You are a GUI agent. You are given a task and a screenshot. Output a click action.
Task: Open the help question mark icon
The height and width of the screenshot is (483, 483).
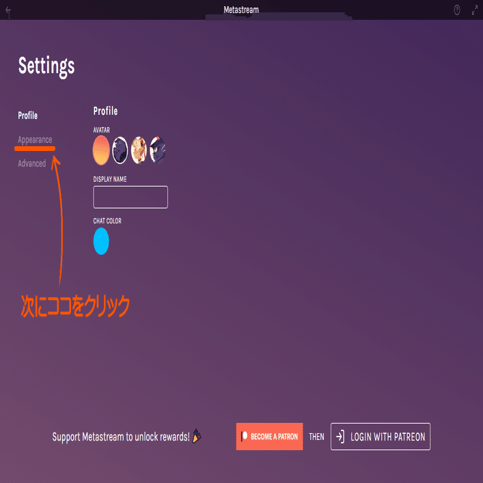[457, 10]
